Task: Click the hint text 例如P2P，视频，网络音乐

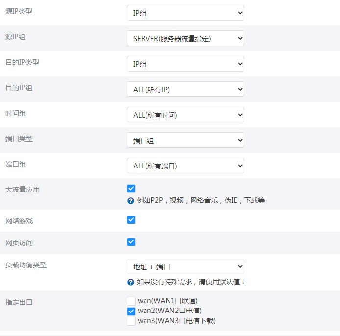Action: pyautogui.click(x=200, y=200)
